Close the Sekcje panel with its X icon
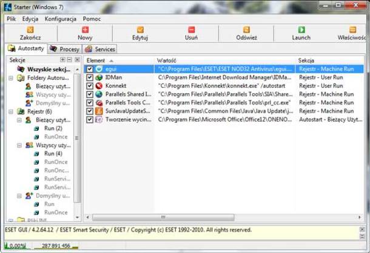 point(77,60)
